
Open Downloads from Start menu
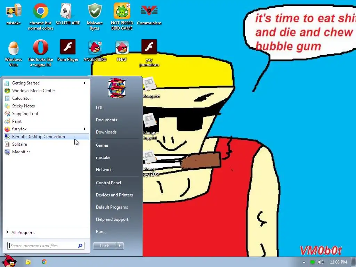[106, 132]
